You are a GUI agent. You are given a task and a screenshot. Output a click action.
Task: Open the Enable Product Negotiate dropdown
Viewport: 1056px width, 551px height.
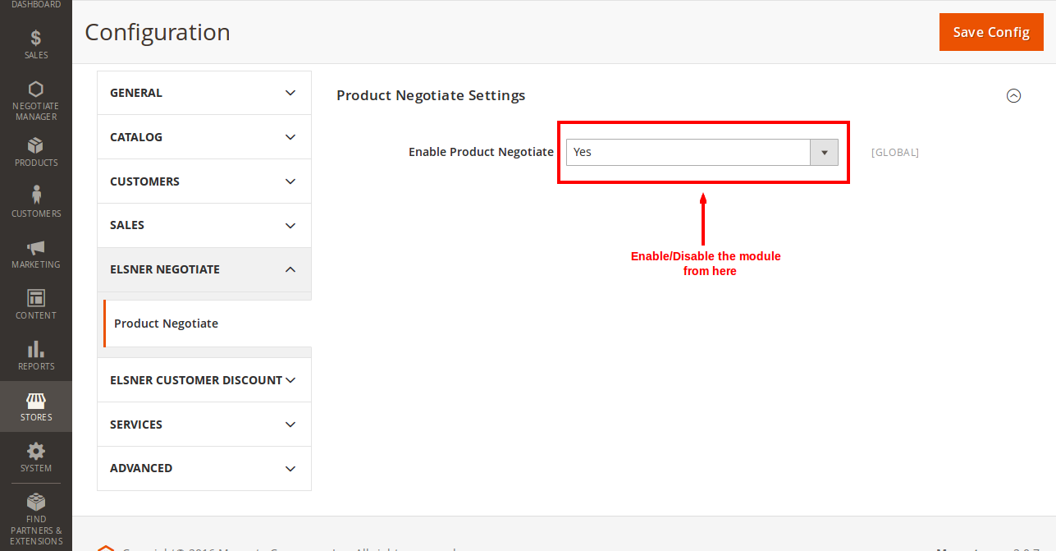coord(702,153)
